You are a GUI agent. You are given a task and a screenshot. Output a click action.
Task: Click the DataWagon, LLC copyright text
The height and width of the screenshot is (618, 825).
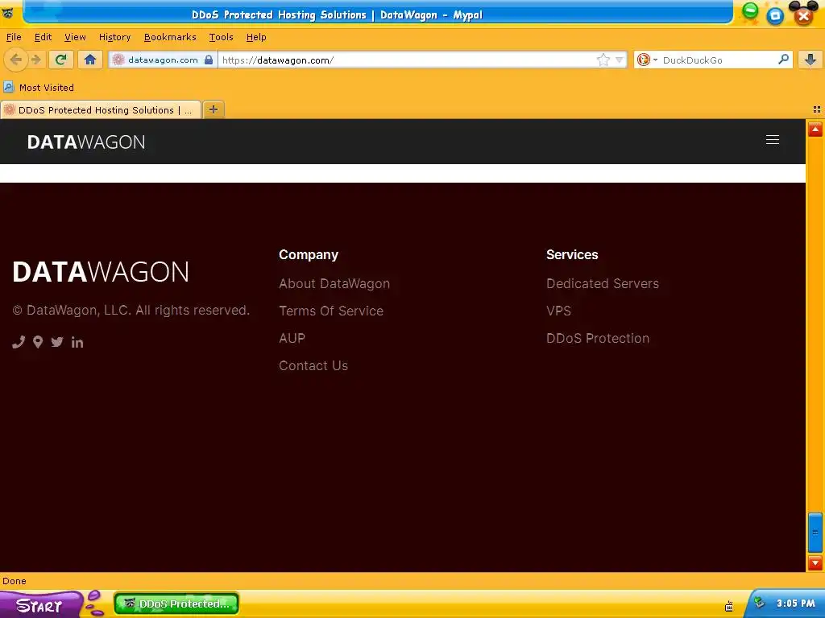click(131, 310)
